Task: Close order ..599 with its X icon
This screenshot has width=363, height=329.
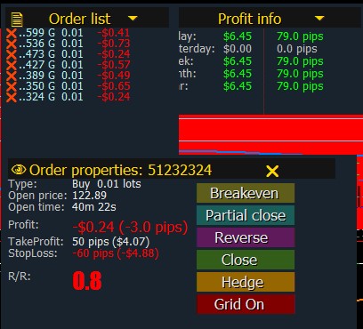Action: tap(12, 33)
